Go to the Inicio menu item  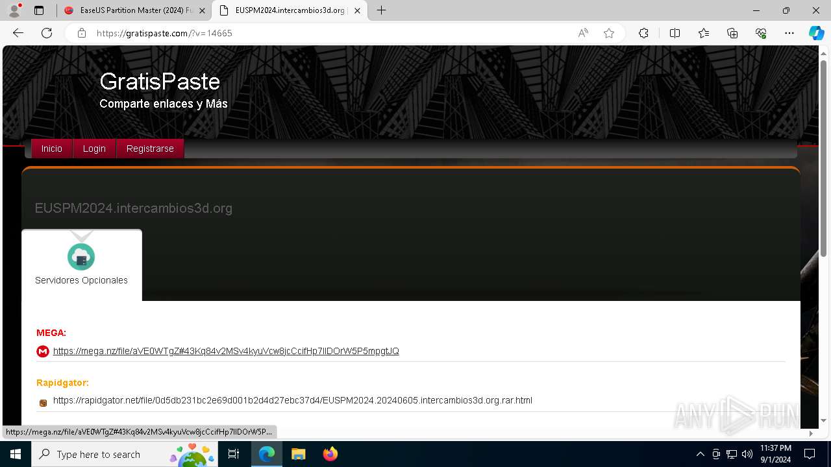click(52, 149)
